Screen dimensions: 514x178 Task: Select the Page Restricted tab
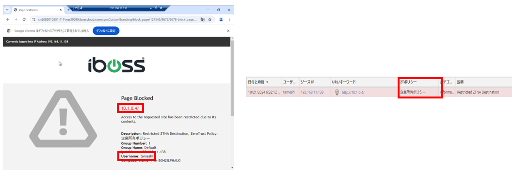coord(37,10)
